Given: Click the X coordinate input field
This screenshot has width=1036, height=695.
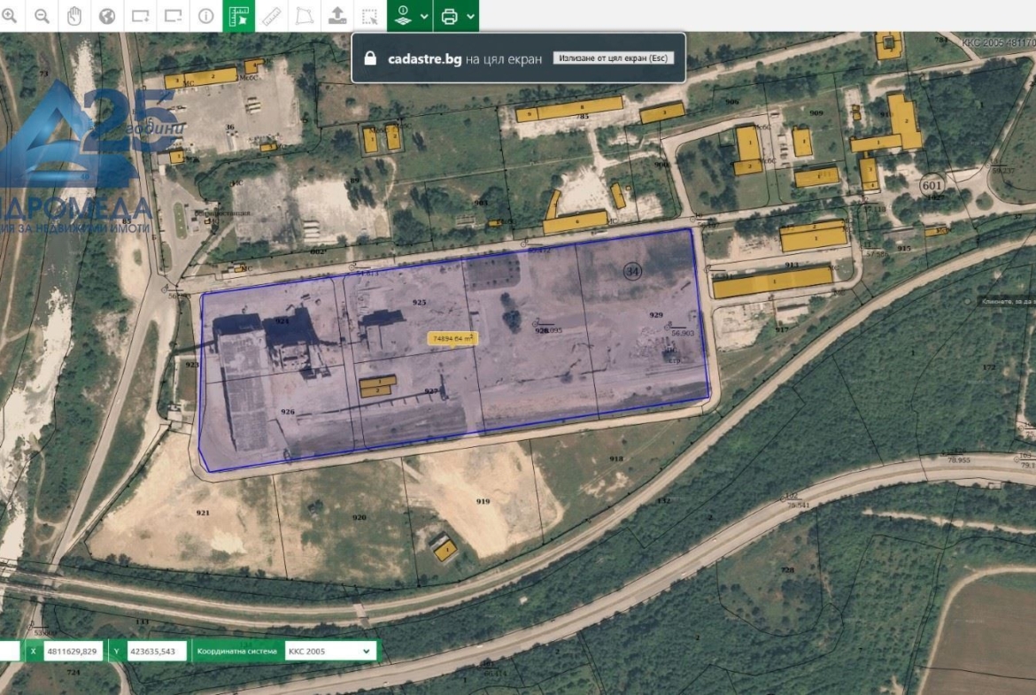Looking at the screenshot, I should tap(73, 651).
